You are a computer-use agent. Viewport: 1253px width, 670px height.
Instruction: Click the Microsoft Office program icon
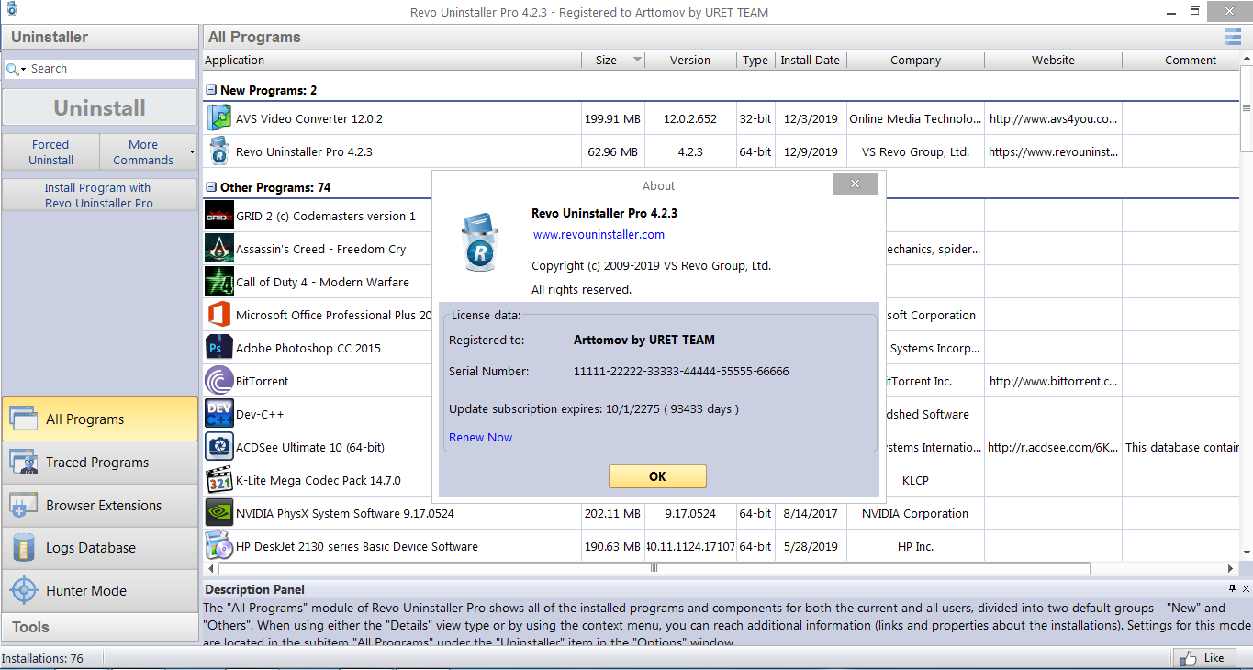coord(219,315)
